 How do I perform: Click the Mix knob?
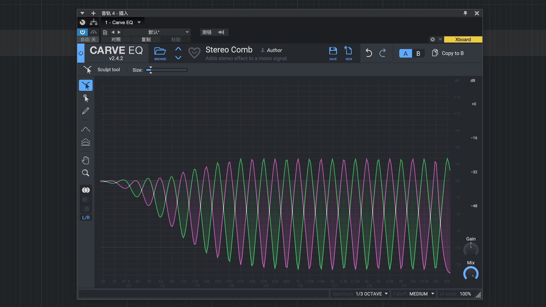point(471,273)
